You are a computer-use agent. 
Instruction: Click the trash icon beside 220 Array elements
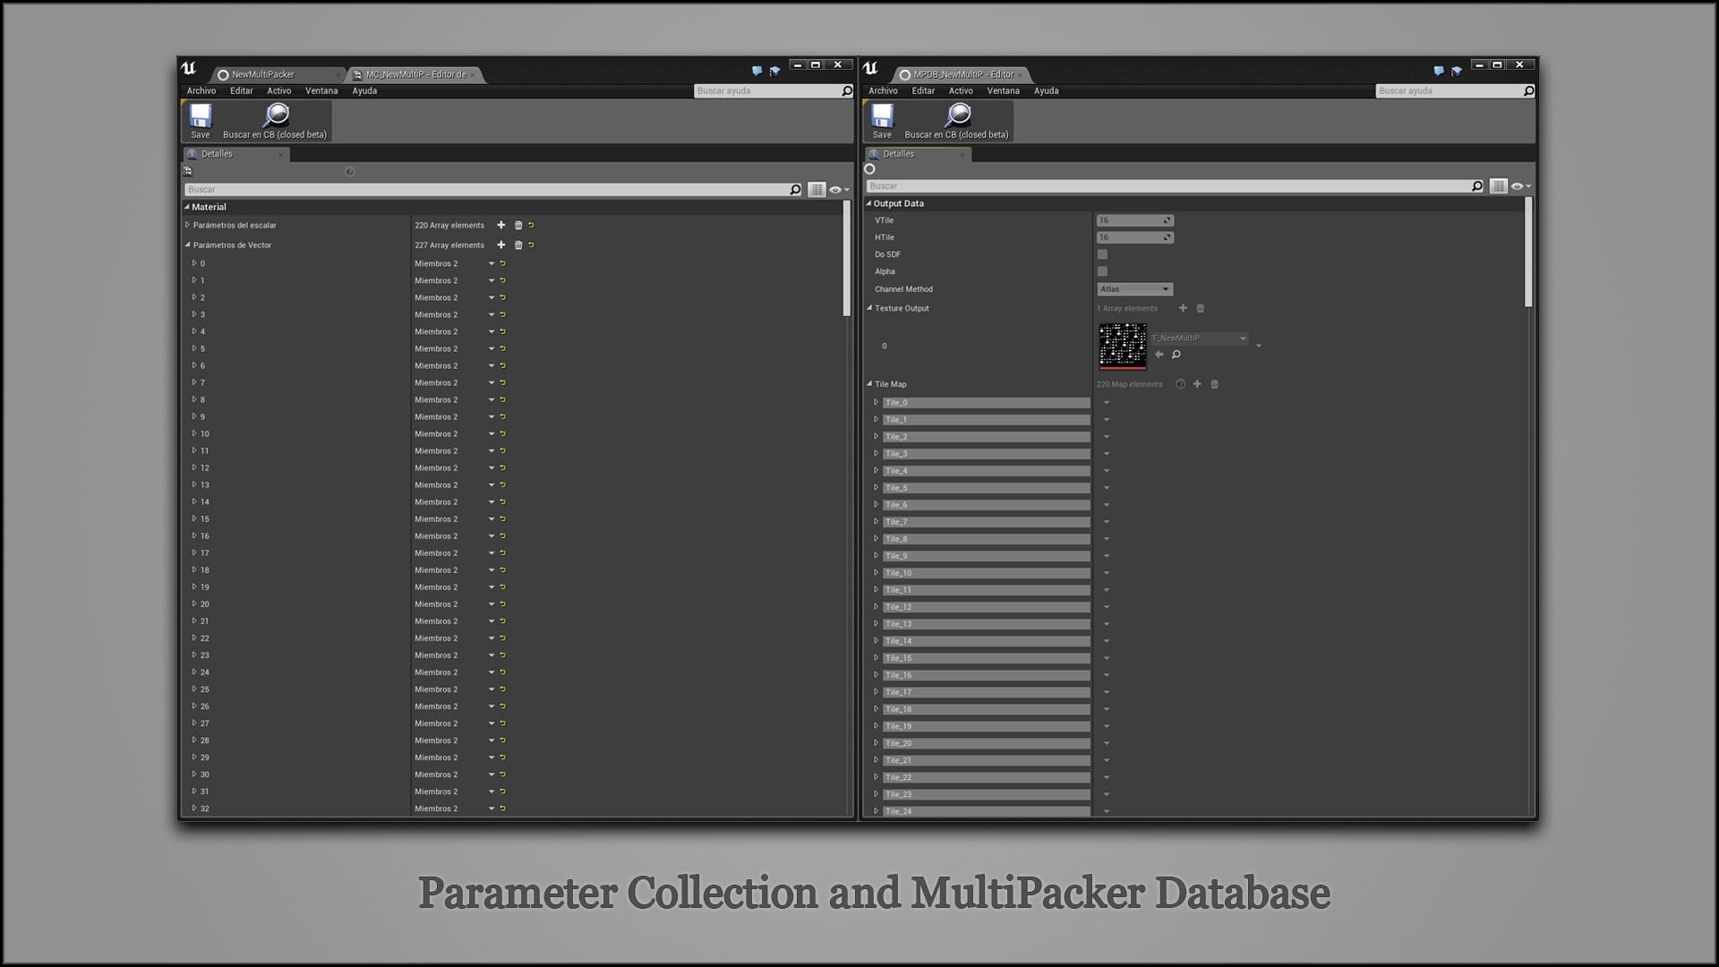point(519,225)
